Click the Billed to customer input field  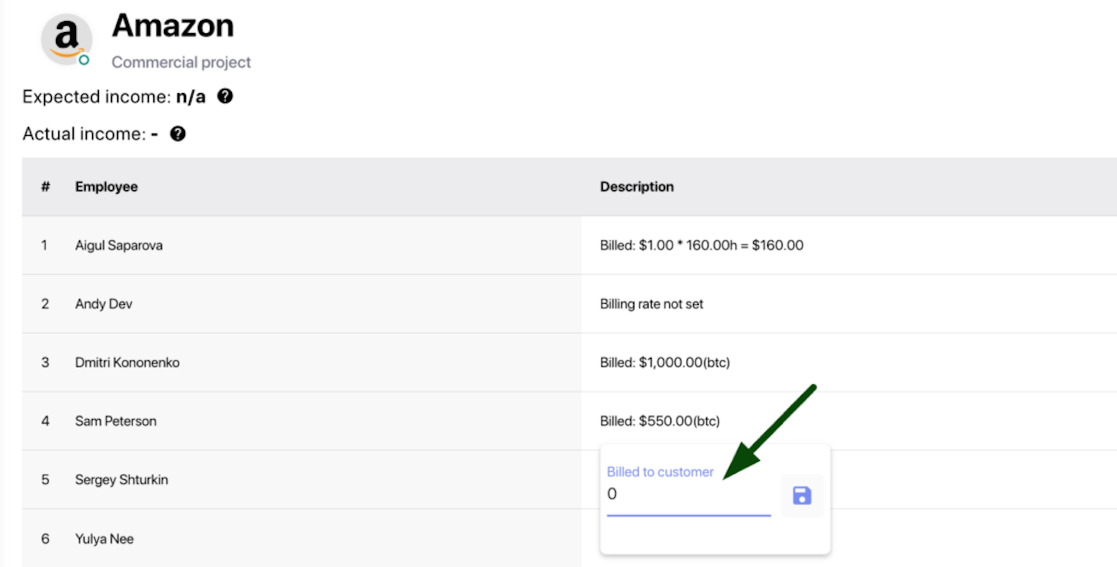pos(688,494)
